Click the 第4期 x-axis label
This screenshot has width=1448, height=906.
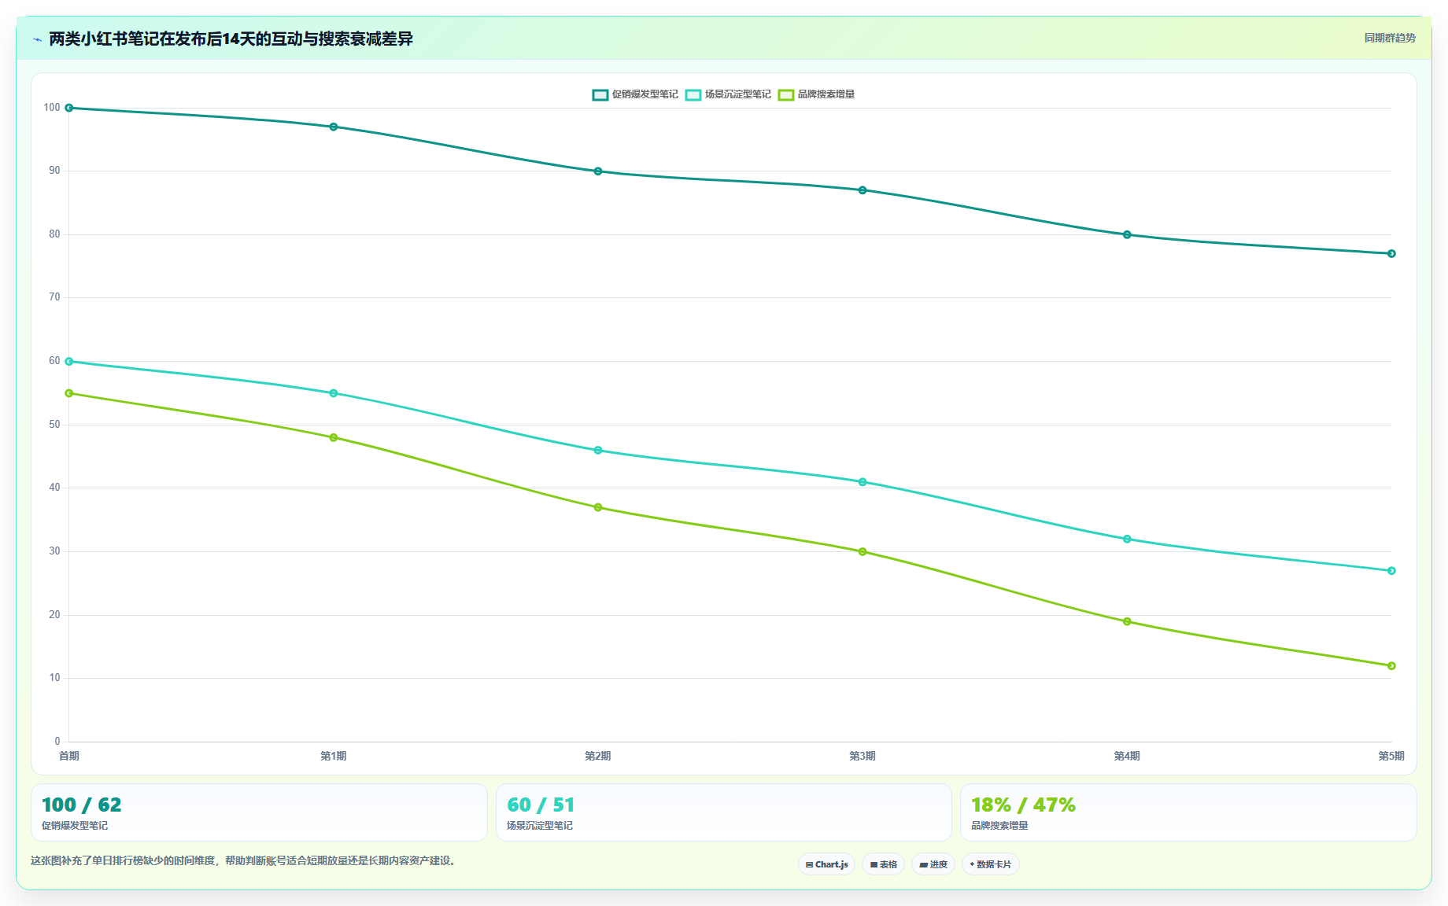click(1127, 756)
